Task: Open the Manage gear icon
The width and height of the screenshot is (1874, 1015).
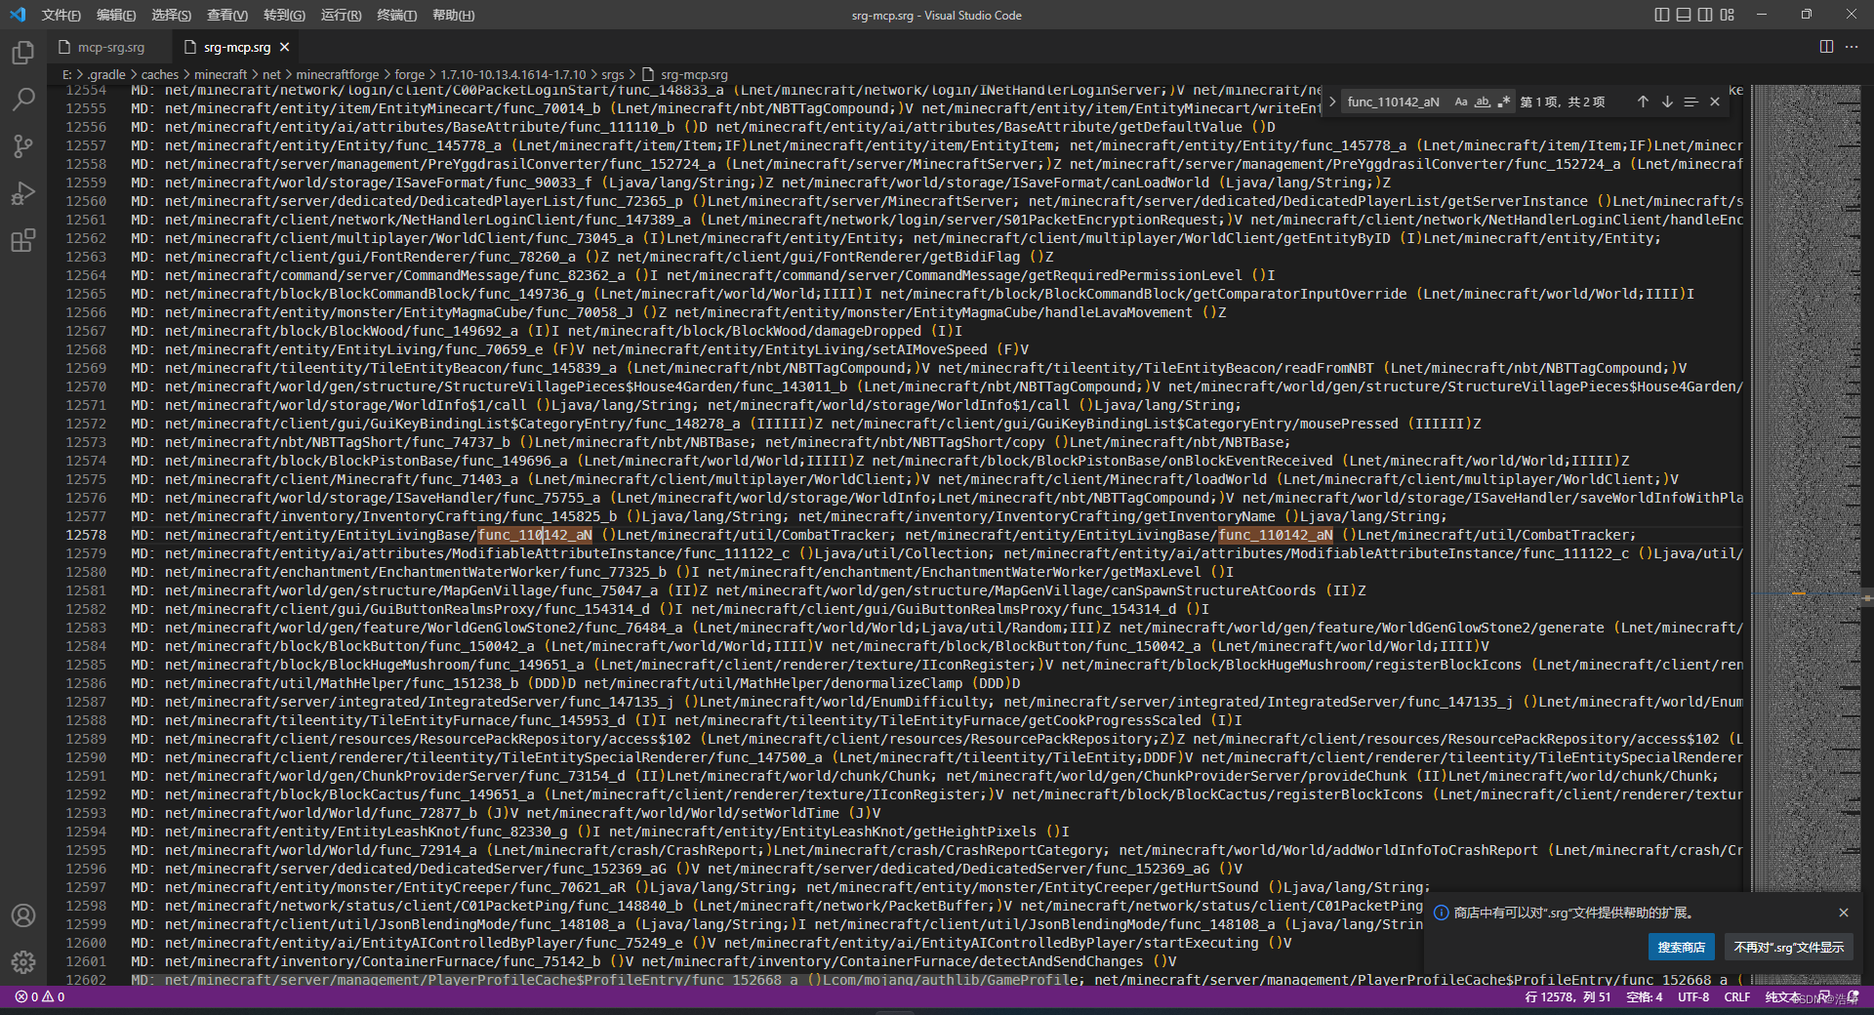Action: (23, 962)
